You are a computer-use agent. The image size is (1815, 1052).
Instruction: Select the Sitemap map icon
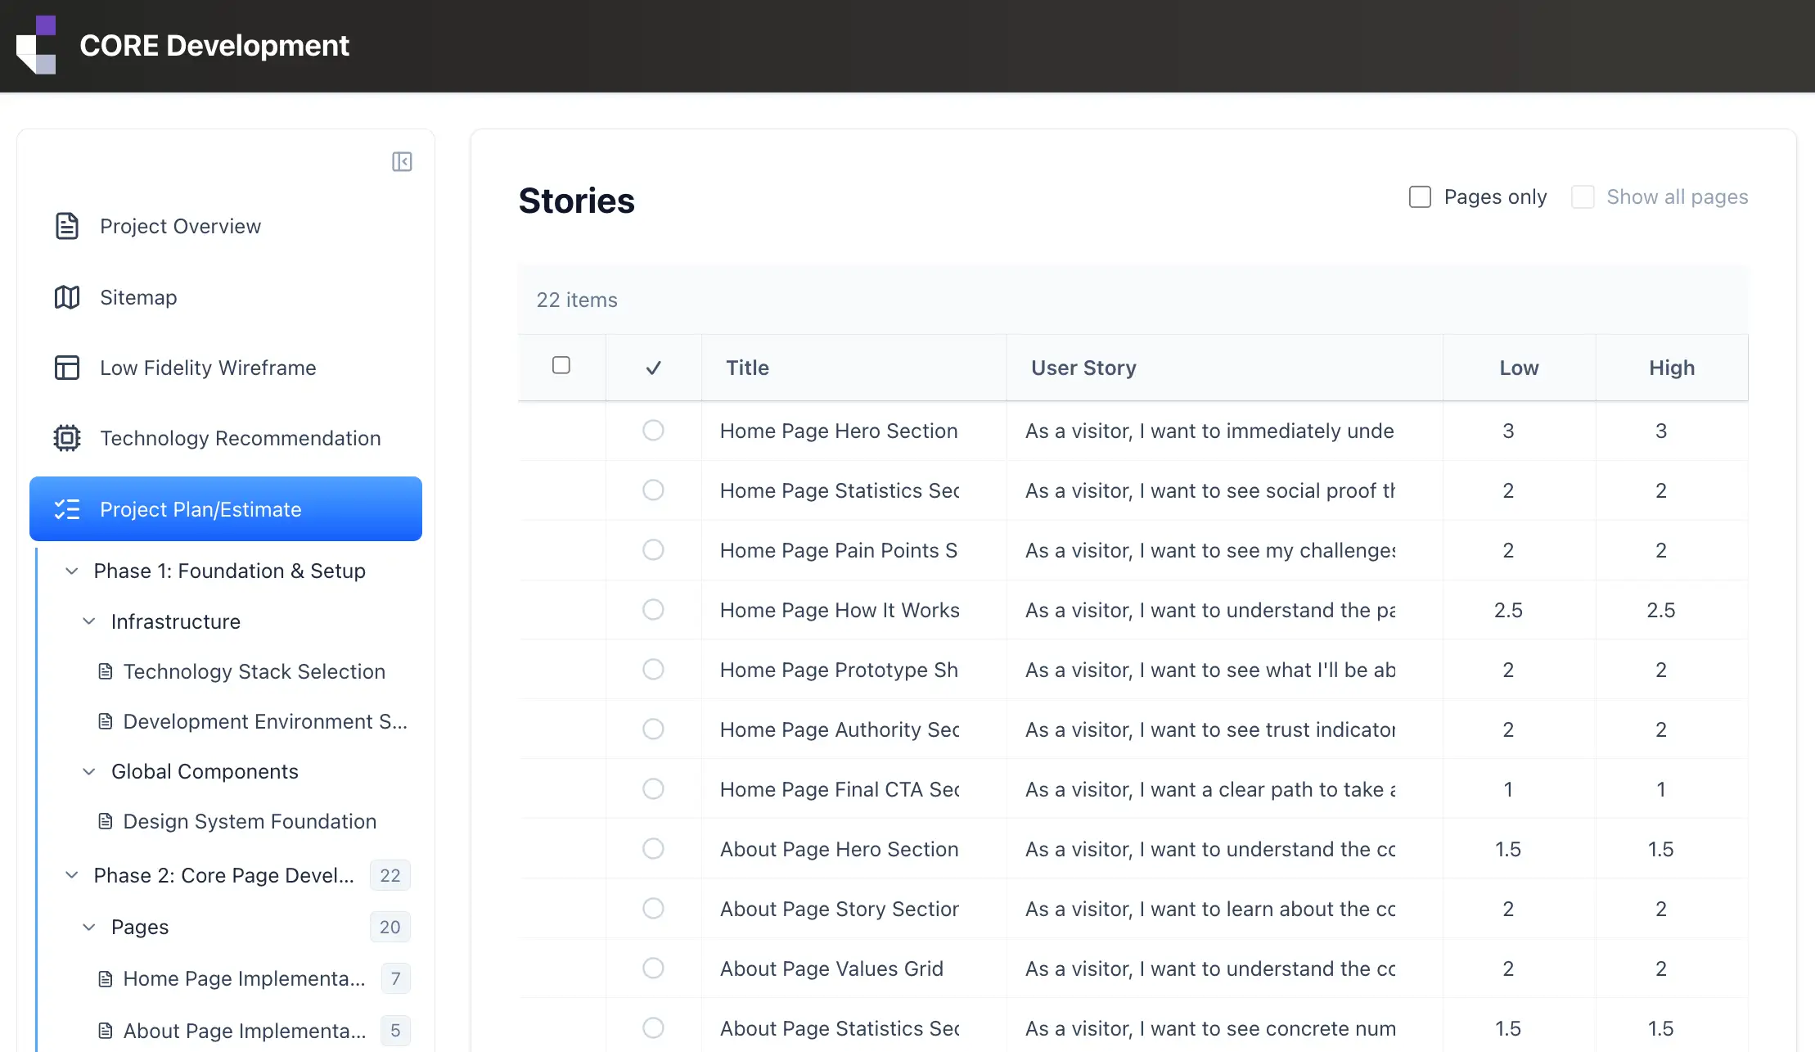[x=66, y=297]
